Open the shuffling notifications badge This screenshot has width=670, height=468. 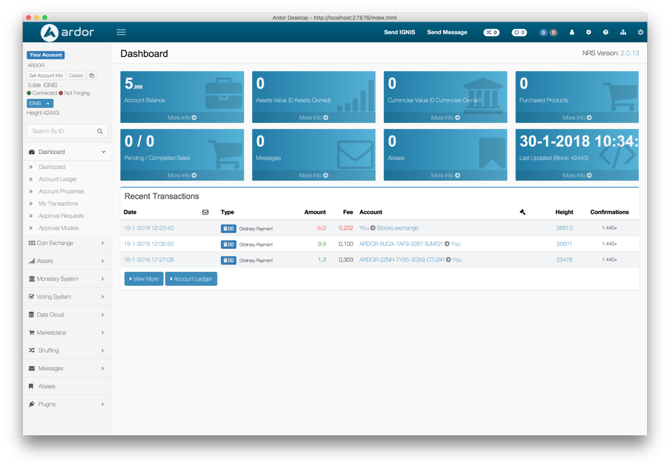point(491,32)
